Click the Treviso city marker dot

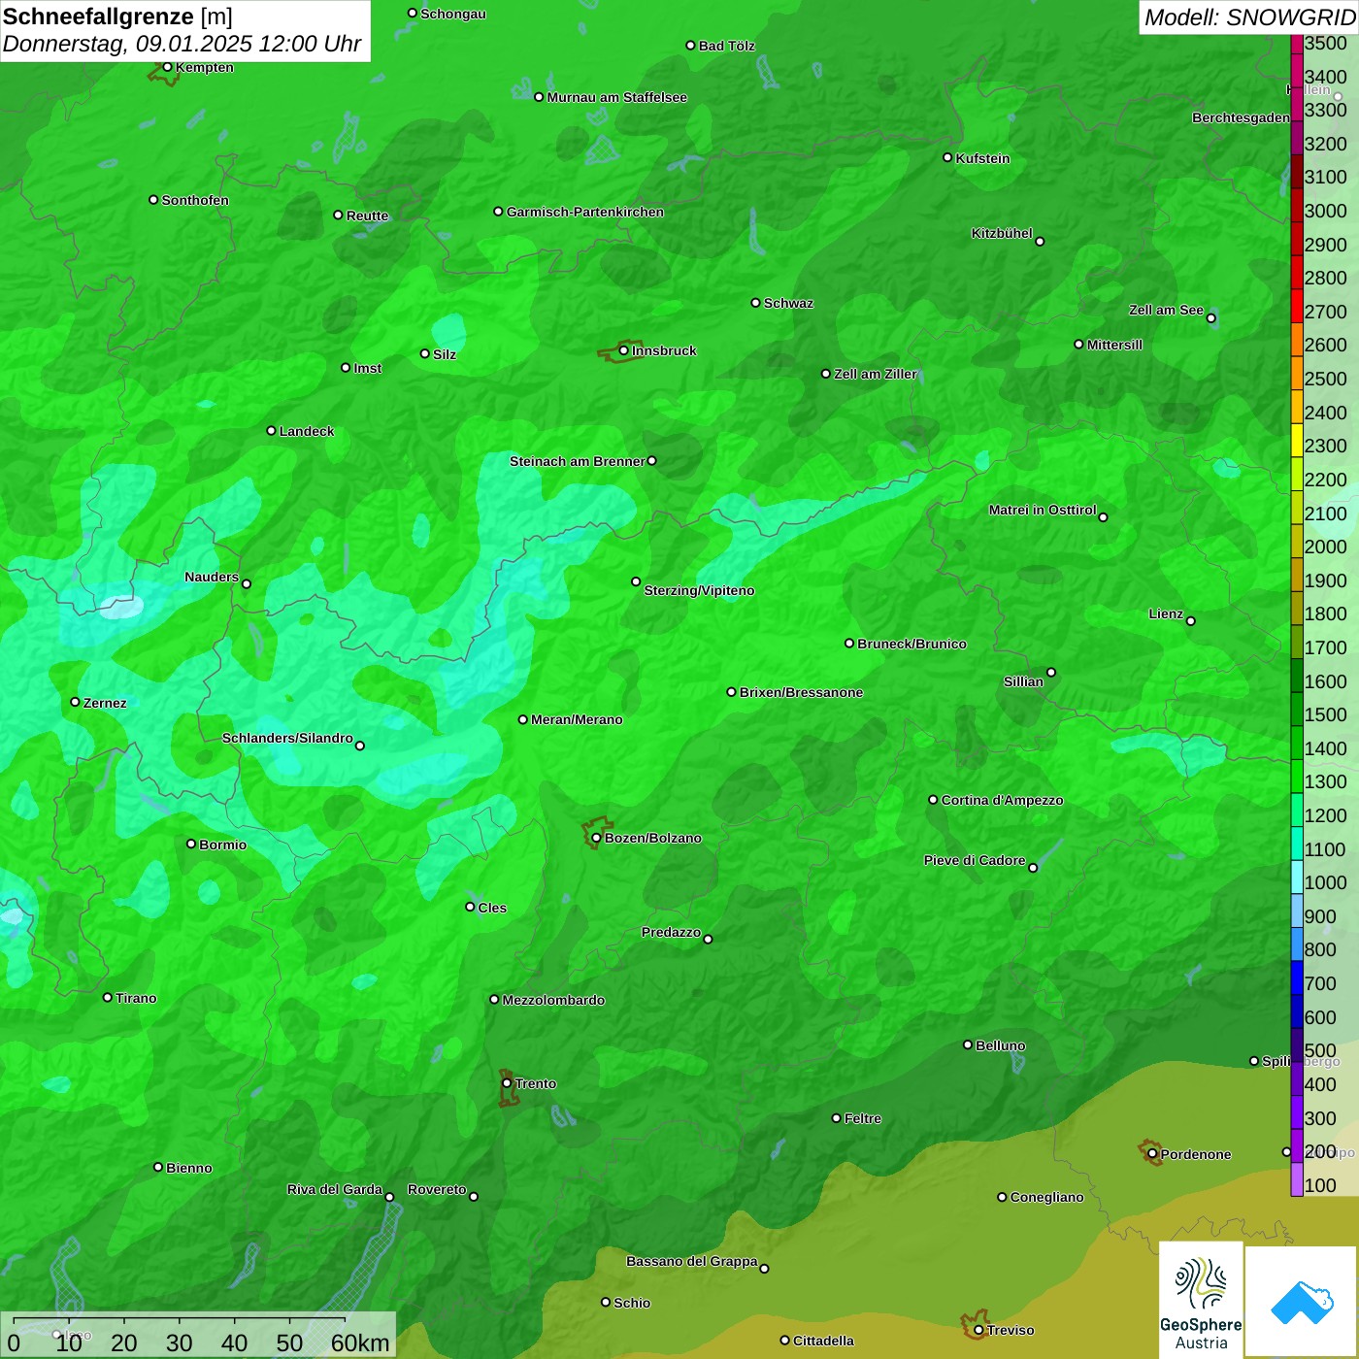[978, 1330]
